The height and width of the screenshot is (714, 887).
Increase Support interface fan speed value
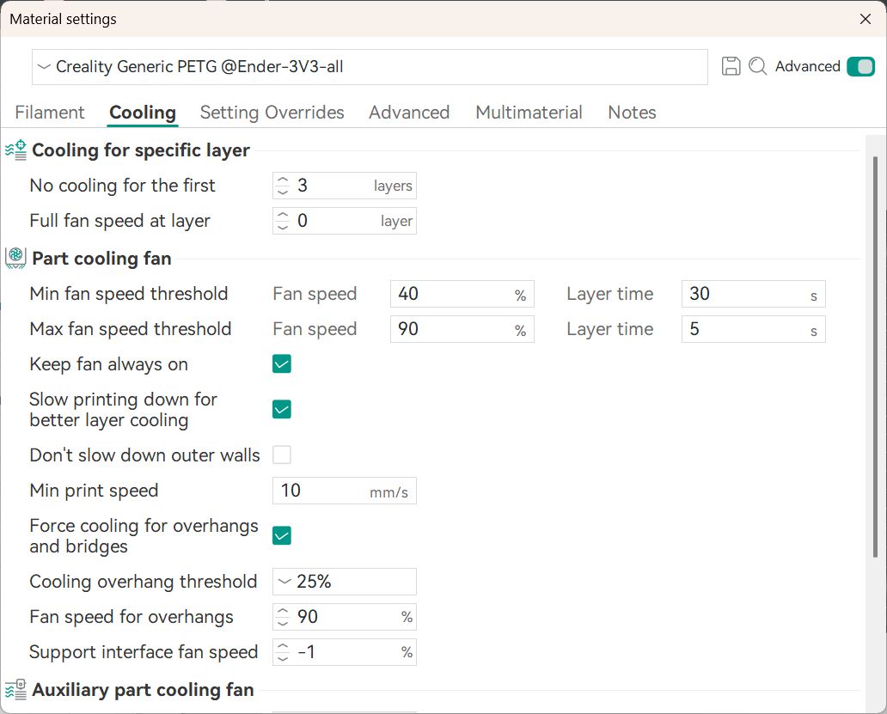tap(283, 646)
